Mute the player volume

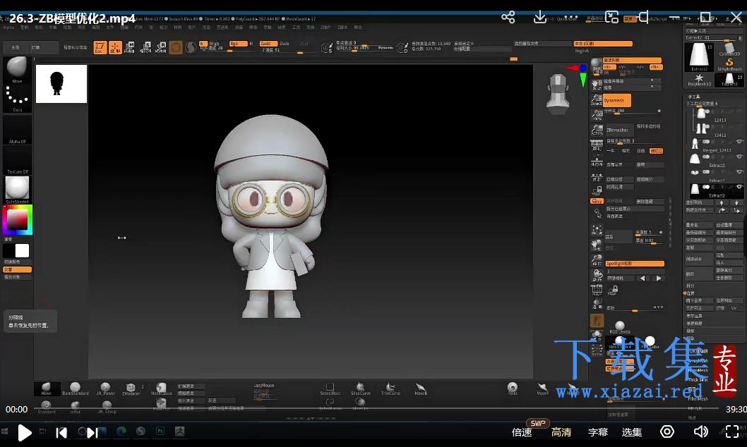tap(701, 431)
